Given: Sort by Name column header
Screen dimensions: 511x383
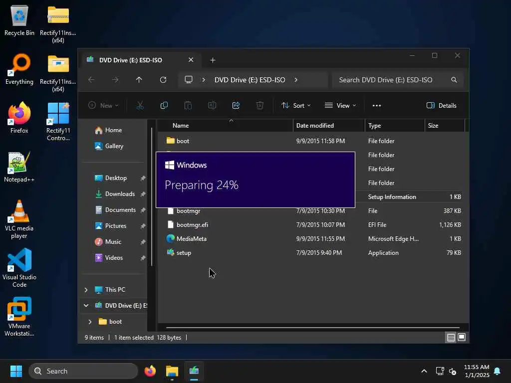Looking at the screenshot, I should [x=226, y=125].
